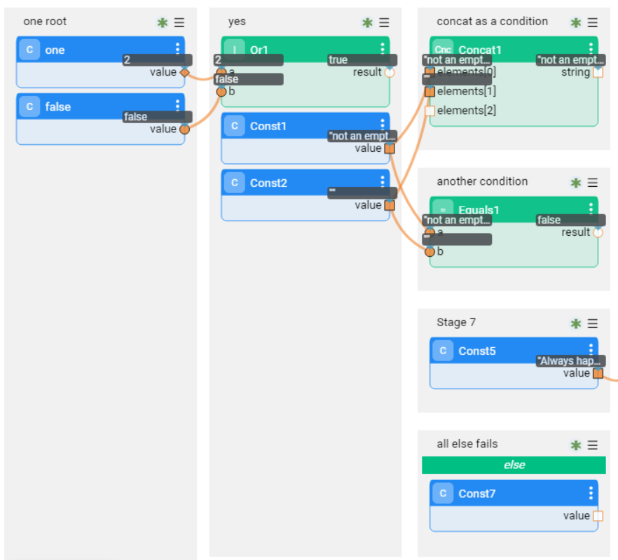The height and width of the screenshot is (560, 618).
Task: Open the 'another condition' stage hamburger menu
Action: [593, 183]
